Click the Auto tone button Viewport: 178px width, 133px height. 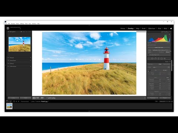pos(168,78)
